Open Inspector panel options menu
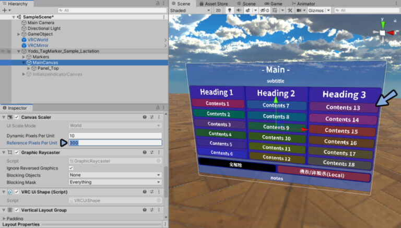The height and width of the screenshot is (228, 401). pyautogui.click(x=163, y=107)
